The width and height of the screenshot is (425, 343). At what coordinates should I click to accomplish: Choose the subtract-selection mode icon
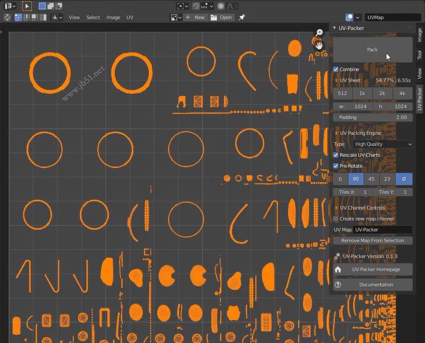[x=59, y=6]
